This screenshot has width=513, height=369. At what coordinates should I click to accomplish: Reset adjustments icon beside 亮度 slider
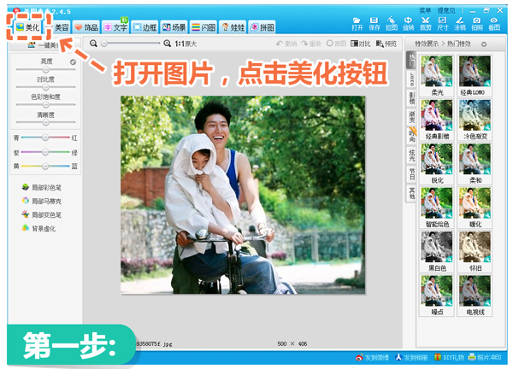coord(73,62)
